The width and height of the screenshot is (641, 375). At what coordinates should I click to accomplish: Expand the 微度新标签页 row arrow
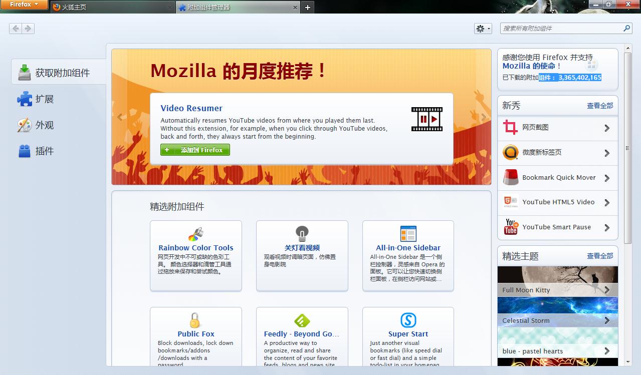tap(607, 153)
